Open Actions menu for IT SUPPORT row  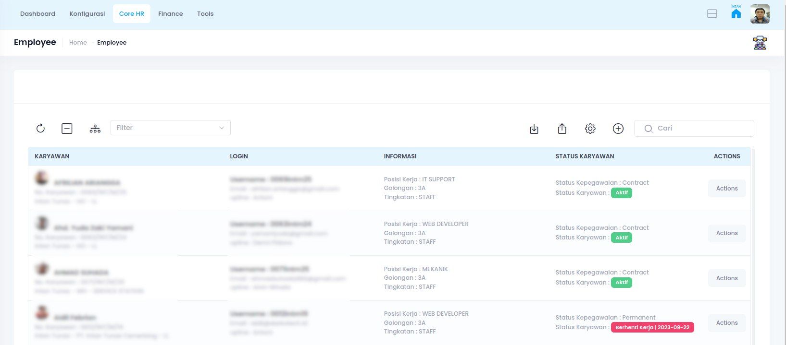tap(726, 189)
